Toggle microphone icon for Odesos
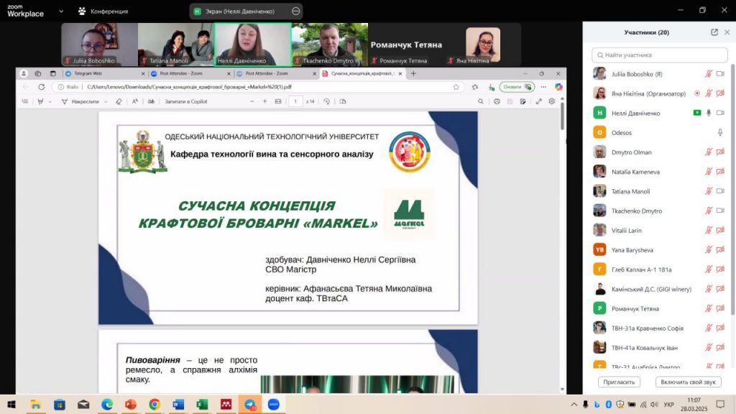Screen dimensions: 736x414 (x=720, y=132)
